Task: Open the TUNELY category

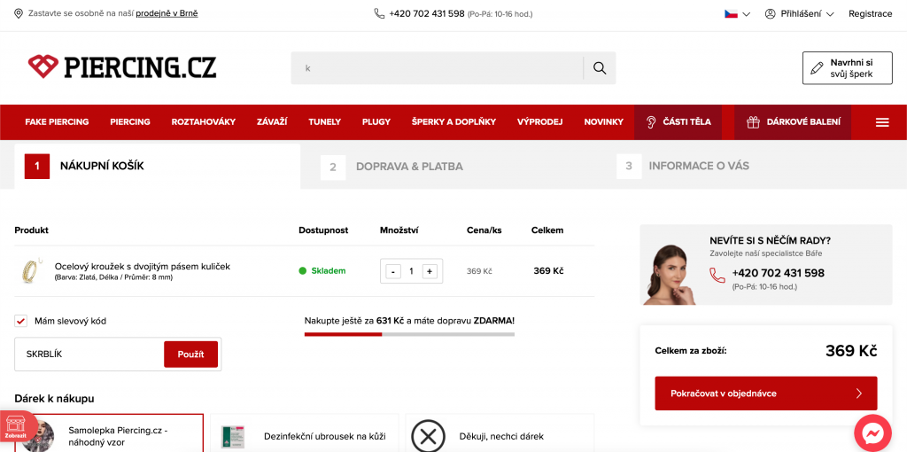Action: click(x=324, y=122)
